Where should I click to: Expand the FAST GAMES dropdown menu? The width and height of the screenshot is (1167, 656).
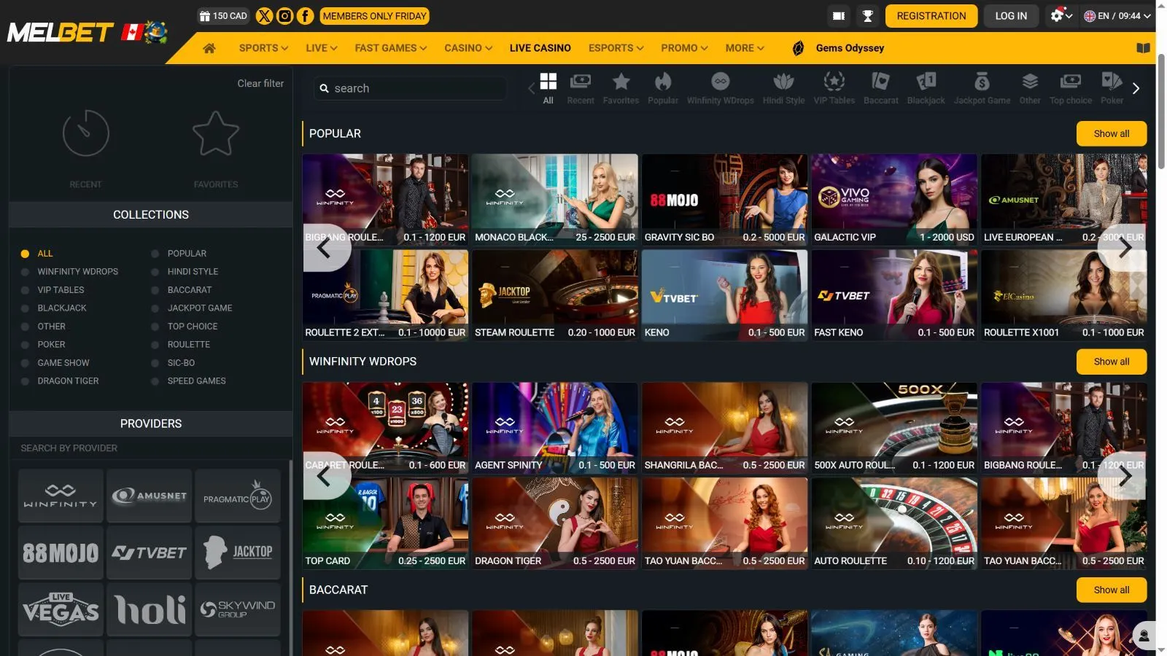coord(391,48)
